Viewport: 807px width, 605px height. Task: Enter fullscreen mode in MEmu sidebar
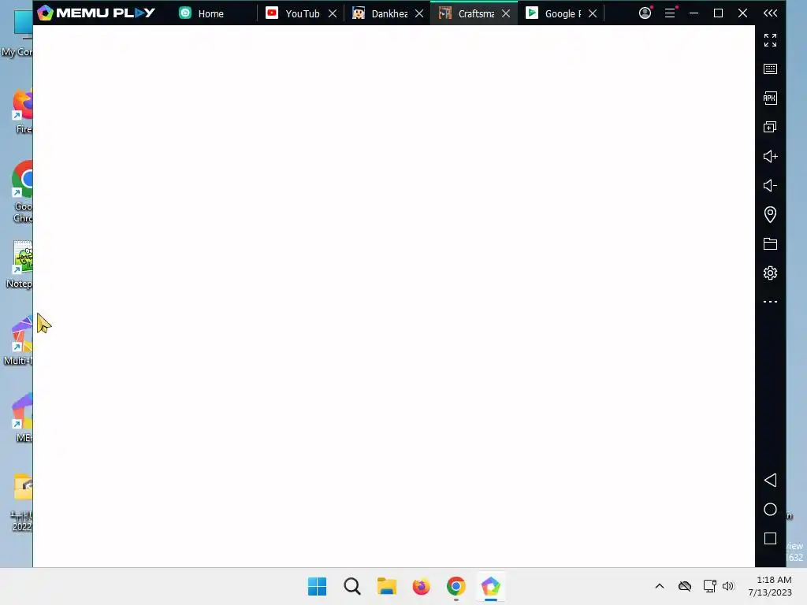(x=770, y=40)
